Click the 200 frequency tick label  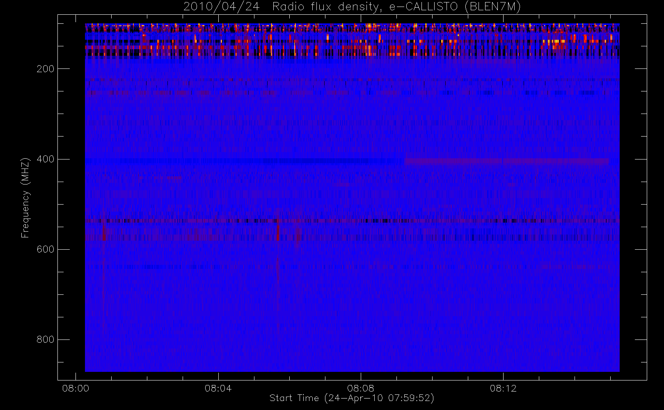tap(45, 69)
